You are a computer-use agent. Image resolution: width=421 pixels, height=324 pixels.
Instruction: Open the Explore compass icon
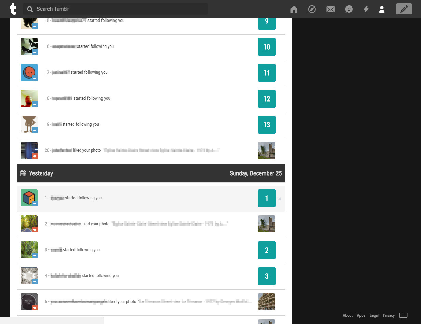click(x=312, y=9)
